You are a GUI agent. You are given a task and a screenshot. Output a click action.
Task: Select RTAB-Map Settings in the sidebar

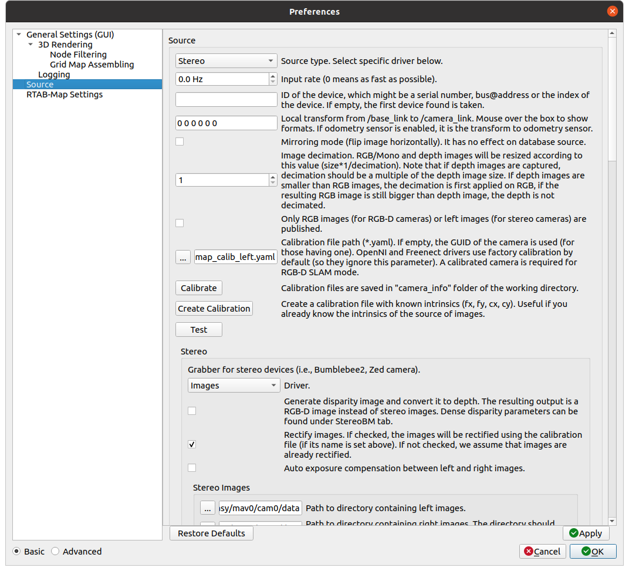click(x=65, y=94)
